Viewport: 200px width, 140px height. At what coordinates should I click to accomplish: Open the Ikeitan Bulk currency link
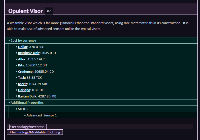pos(27,96)
